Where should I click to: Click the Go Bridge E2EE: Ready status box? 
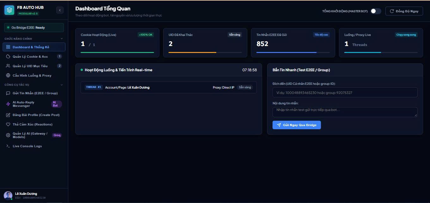pos(34,28)
